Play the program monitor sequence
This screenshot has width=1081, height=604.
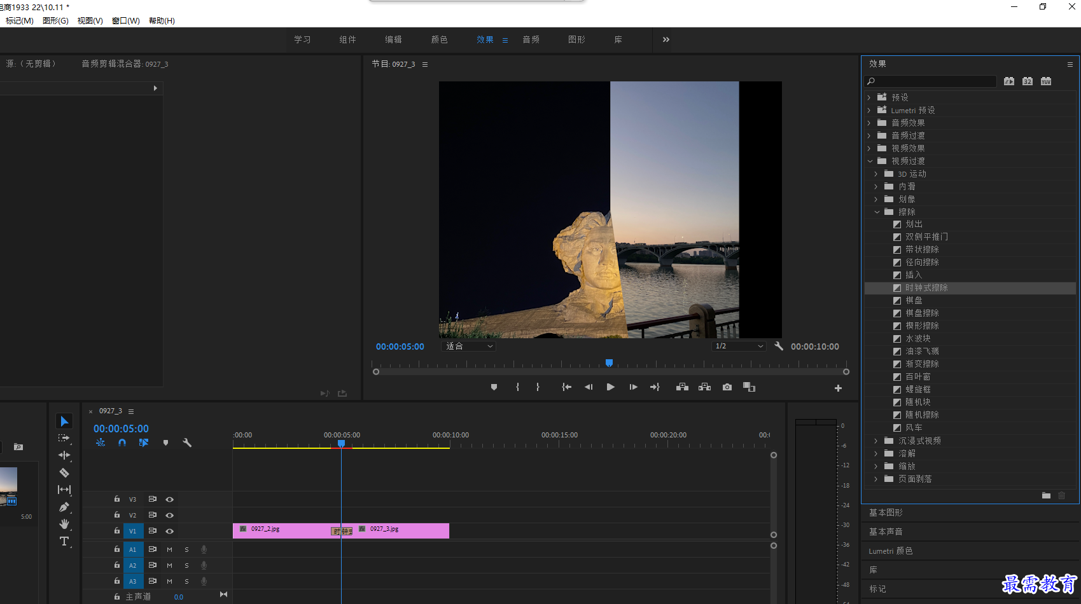pos(611,387)
